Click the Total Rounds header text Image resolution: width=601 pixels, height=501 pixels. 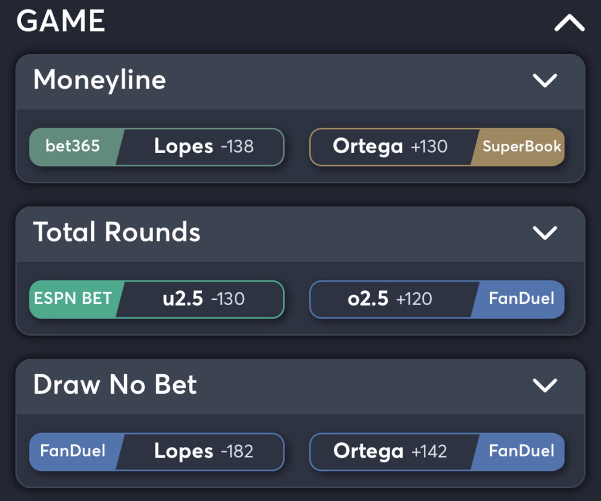117,233
